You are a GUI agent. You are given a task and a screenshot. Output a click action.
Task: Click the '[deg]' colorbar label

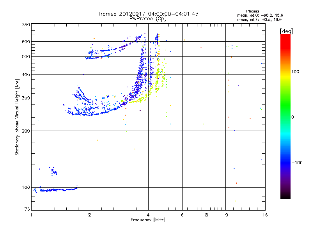pyautogui.click(x=286, y=31)
